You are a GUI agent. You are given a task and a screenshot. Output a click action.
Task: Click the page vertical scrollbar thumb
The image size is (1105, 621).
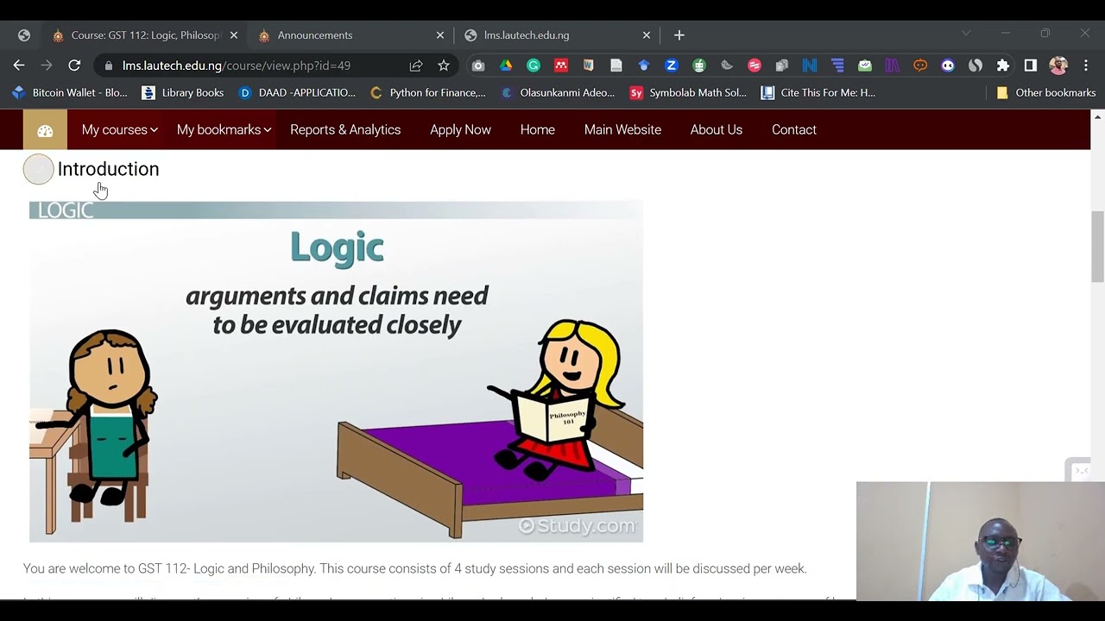1097,246
